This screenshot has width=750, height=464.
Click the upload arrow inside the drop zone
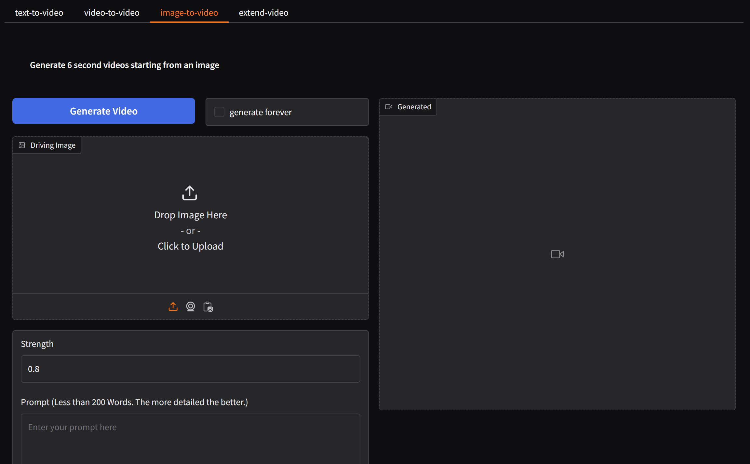[189, 193]
